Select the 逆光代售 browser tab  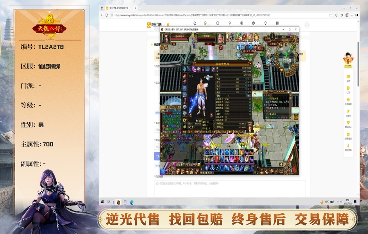(121, 8)
